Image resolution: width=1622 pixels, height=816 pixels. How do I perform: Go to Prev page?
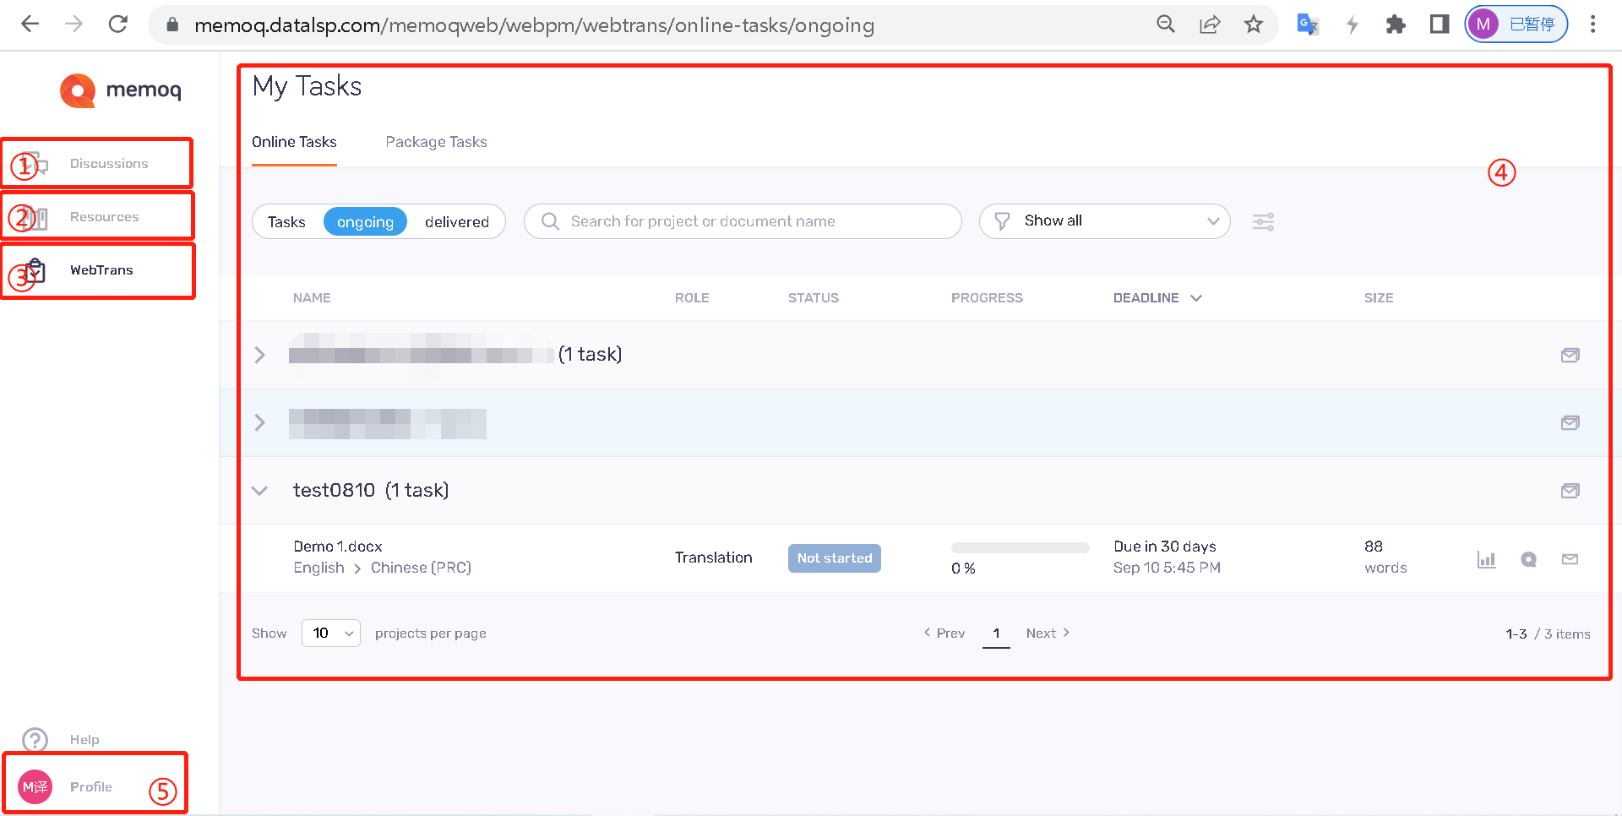pyautogui.click(x=944, y=633)
